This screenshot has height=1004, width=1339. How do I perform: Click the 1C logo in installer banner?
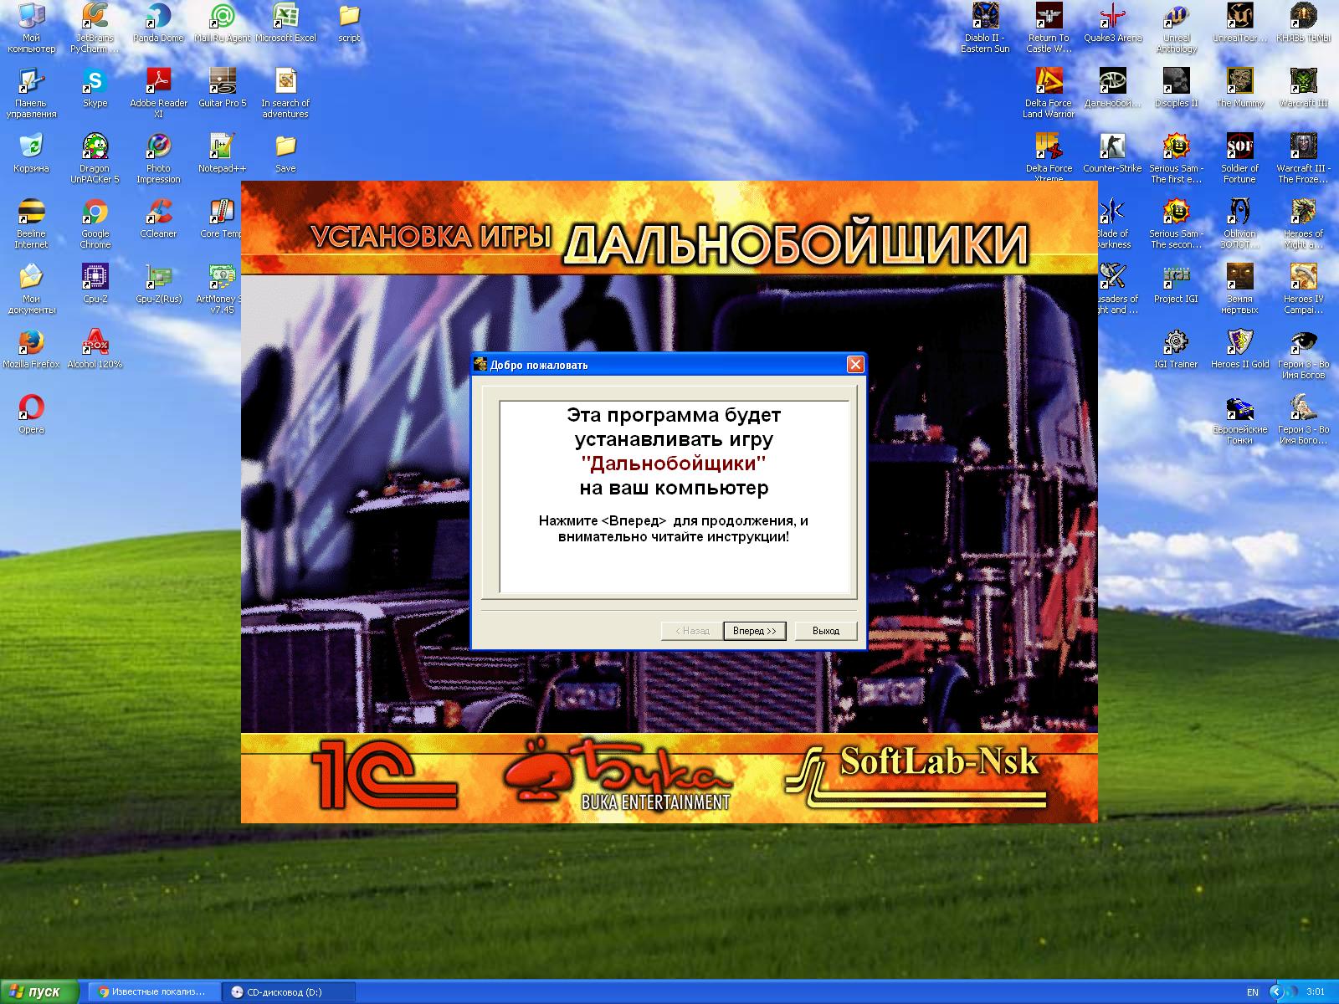[385, 774]
